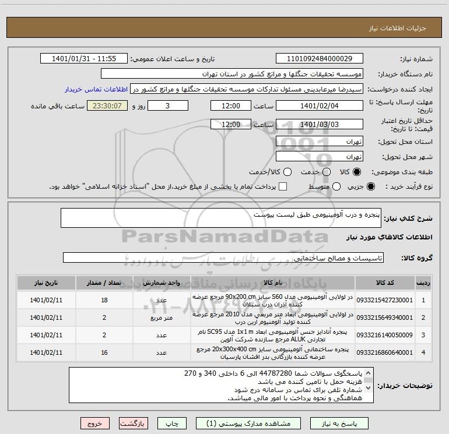This screenshot has height=434, width=449.
Task: Select the کالا radio button
Action: click(357, 172)
